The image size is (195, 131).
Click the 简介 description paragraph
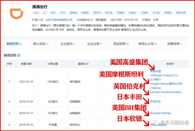coord(110,28)
